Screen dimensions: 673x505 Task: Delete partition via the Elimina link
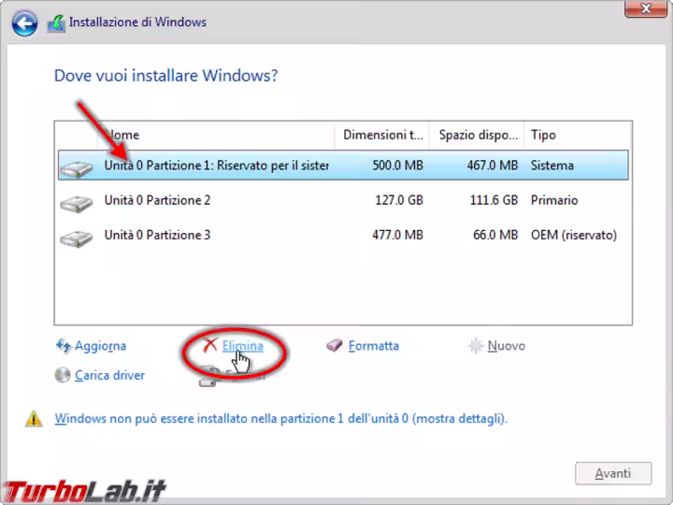pos(242,346)
